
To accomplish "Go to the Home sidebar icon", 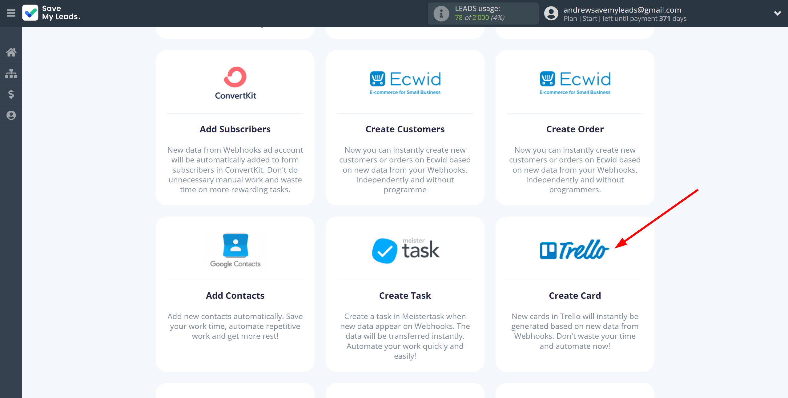I will (x=11, y=52).
